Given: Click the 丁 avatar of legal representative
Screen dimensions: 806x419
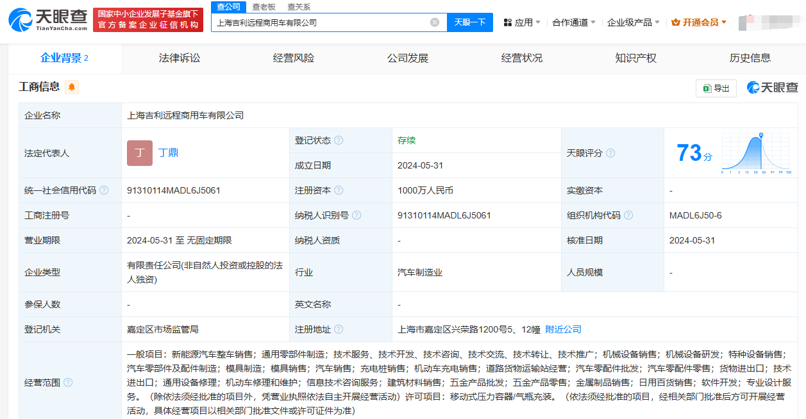Looking at the screenshot, I should click(x=140, y=153).
